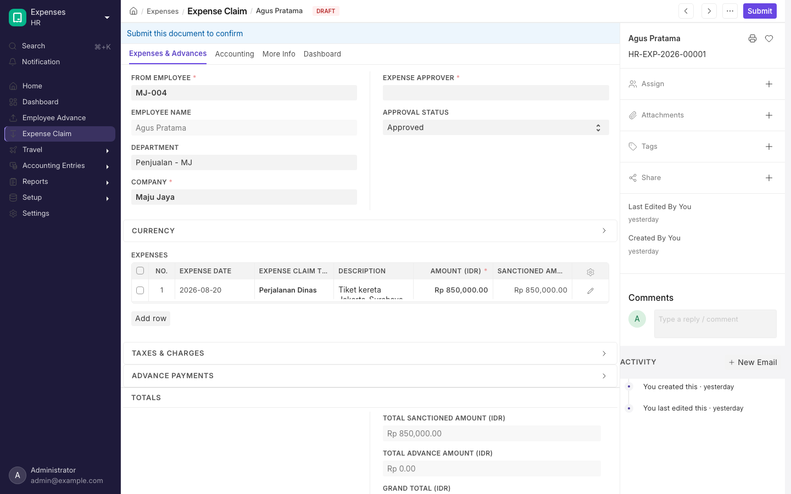
Task: Expand the Currency section
Action: point(370,231)
